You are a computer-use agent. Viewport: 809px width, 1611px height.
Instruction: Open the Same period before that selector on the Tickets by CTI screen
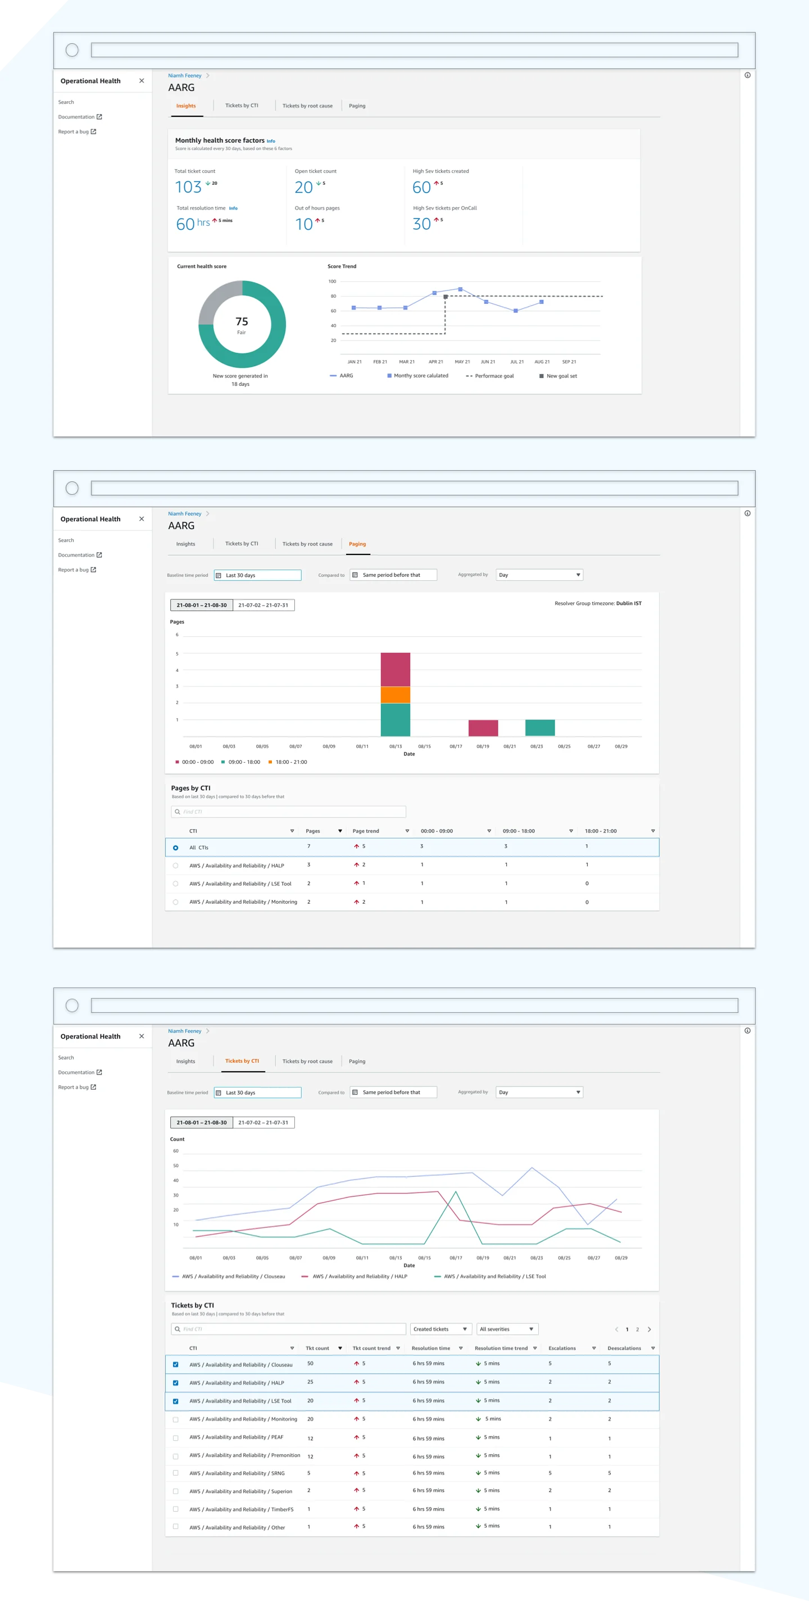(x=393, y=1092)
